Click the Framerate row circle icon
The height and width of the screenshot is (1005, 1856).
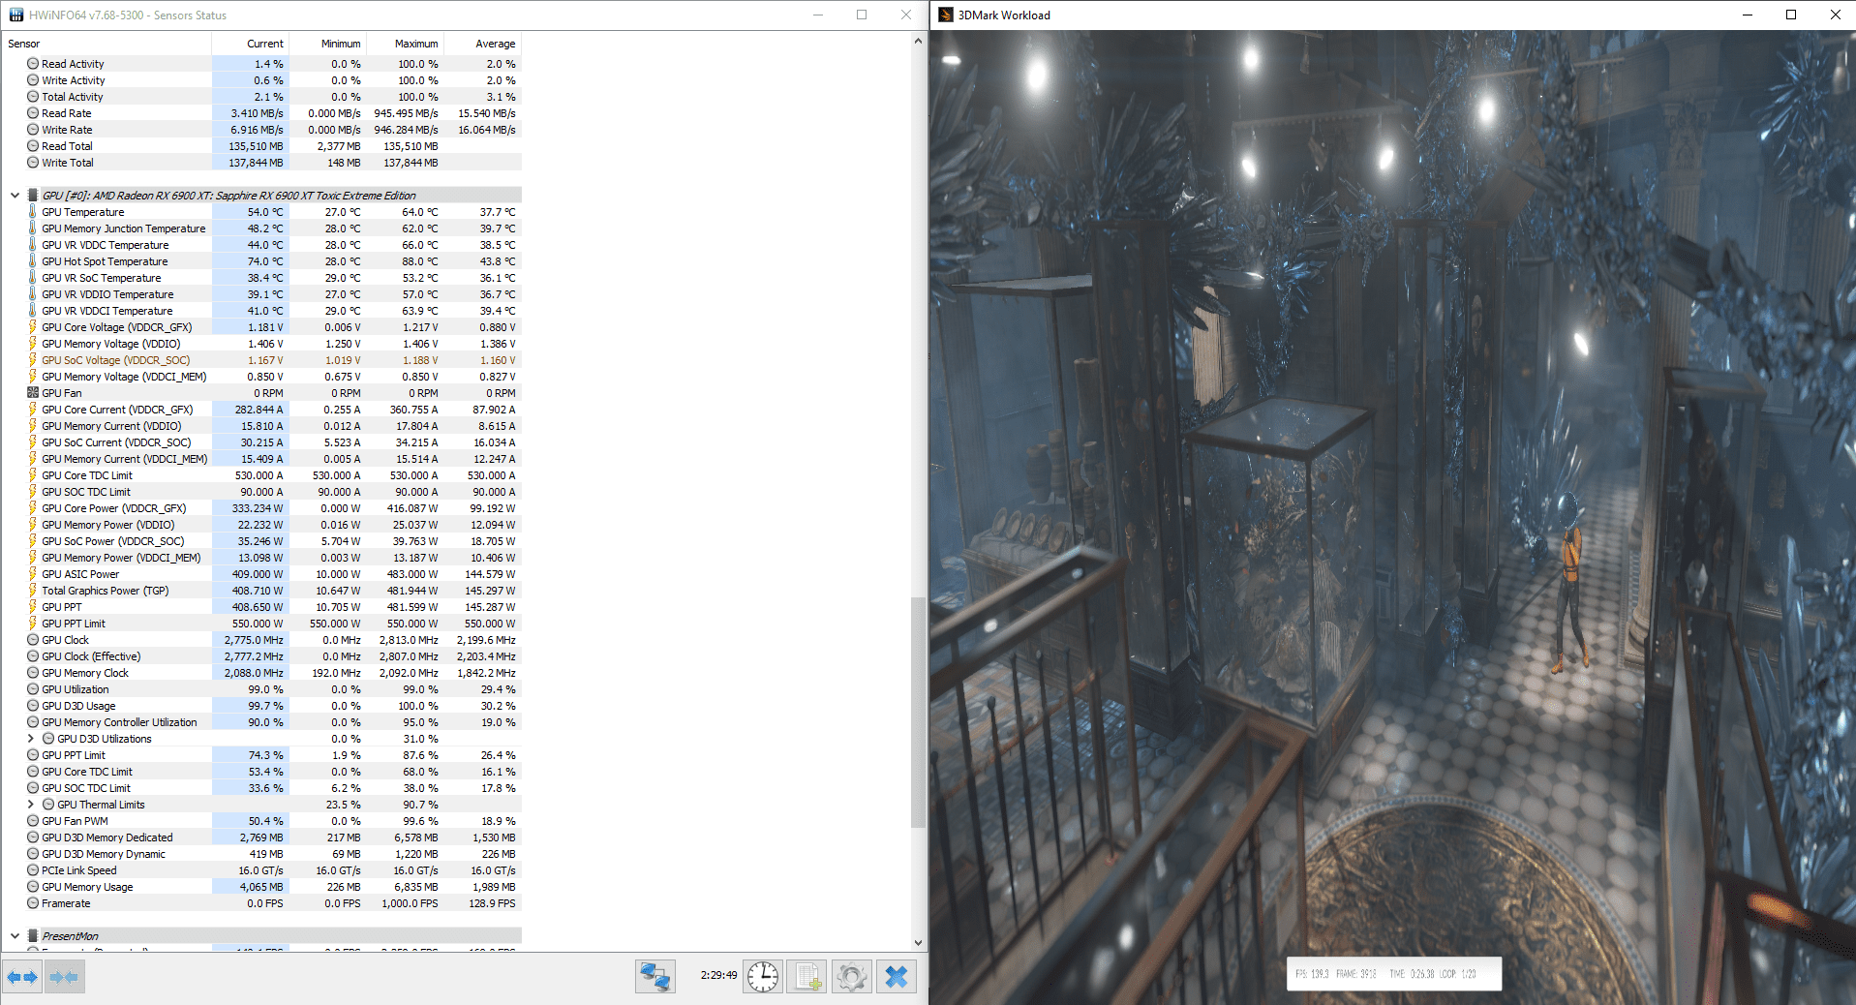(33, 903)
